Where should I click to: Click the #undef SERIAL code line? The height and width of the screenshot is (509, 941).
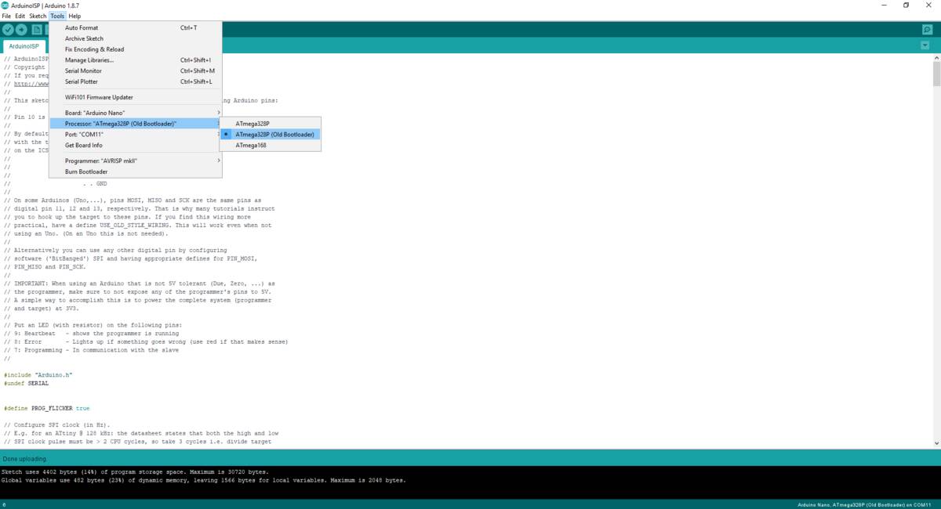click(26, 384)
